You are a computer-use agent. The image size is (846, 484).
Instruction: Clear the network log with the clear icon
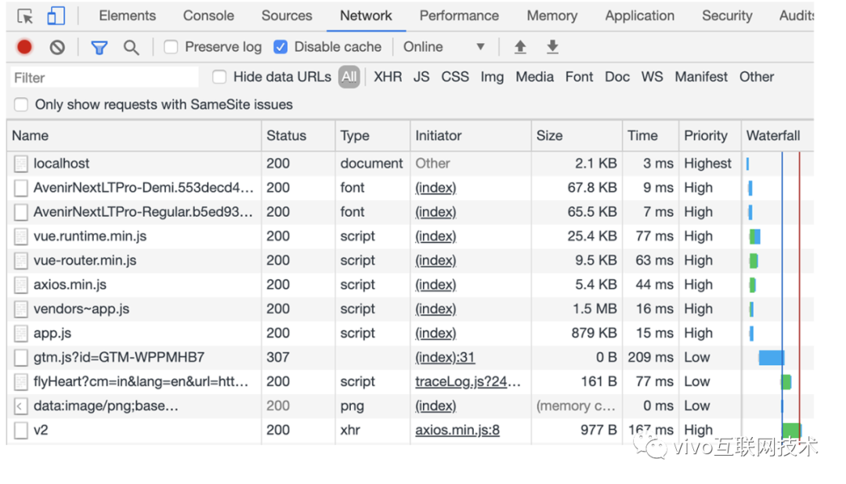click(x=57, y=48)
